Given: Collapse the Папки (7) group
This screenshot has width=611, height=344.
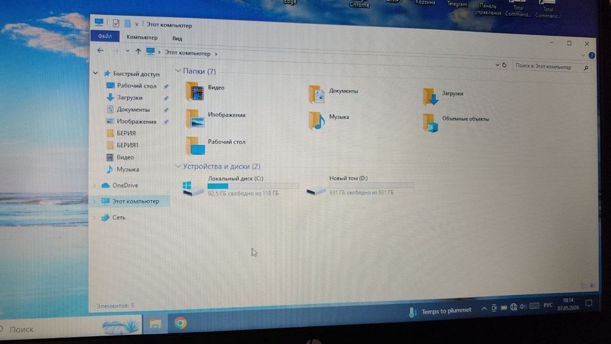Looking at the screenshot, I should [178, 71].
